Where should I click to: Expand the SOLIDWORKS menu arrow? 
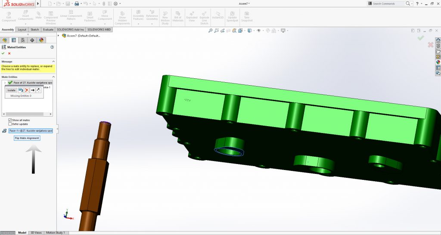pyautogui.click(x=38, y=3)
